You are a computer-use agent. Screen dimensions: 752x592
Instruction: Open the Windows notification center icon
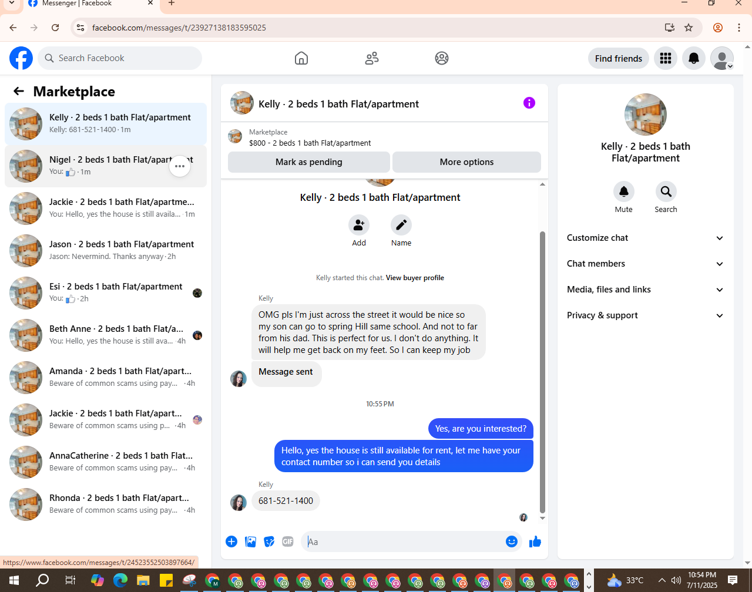point(733,580)
